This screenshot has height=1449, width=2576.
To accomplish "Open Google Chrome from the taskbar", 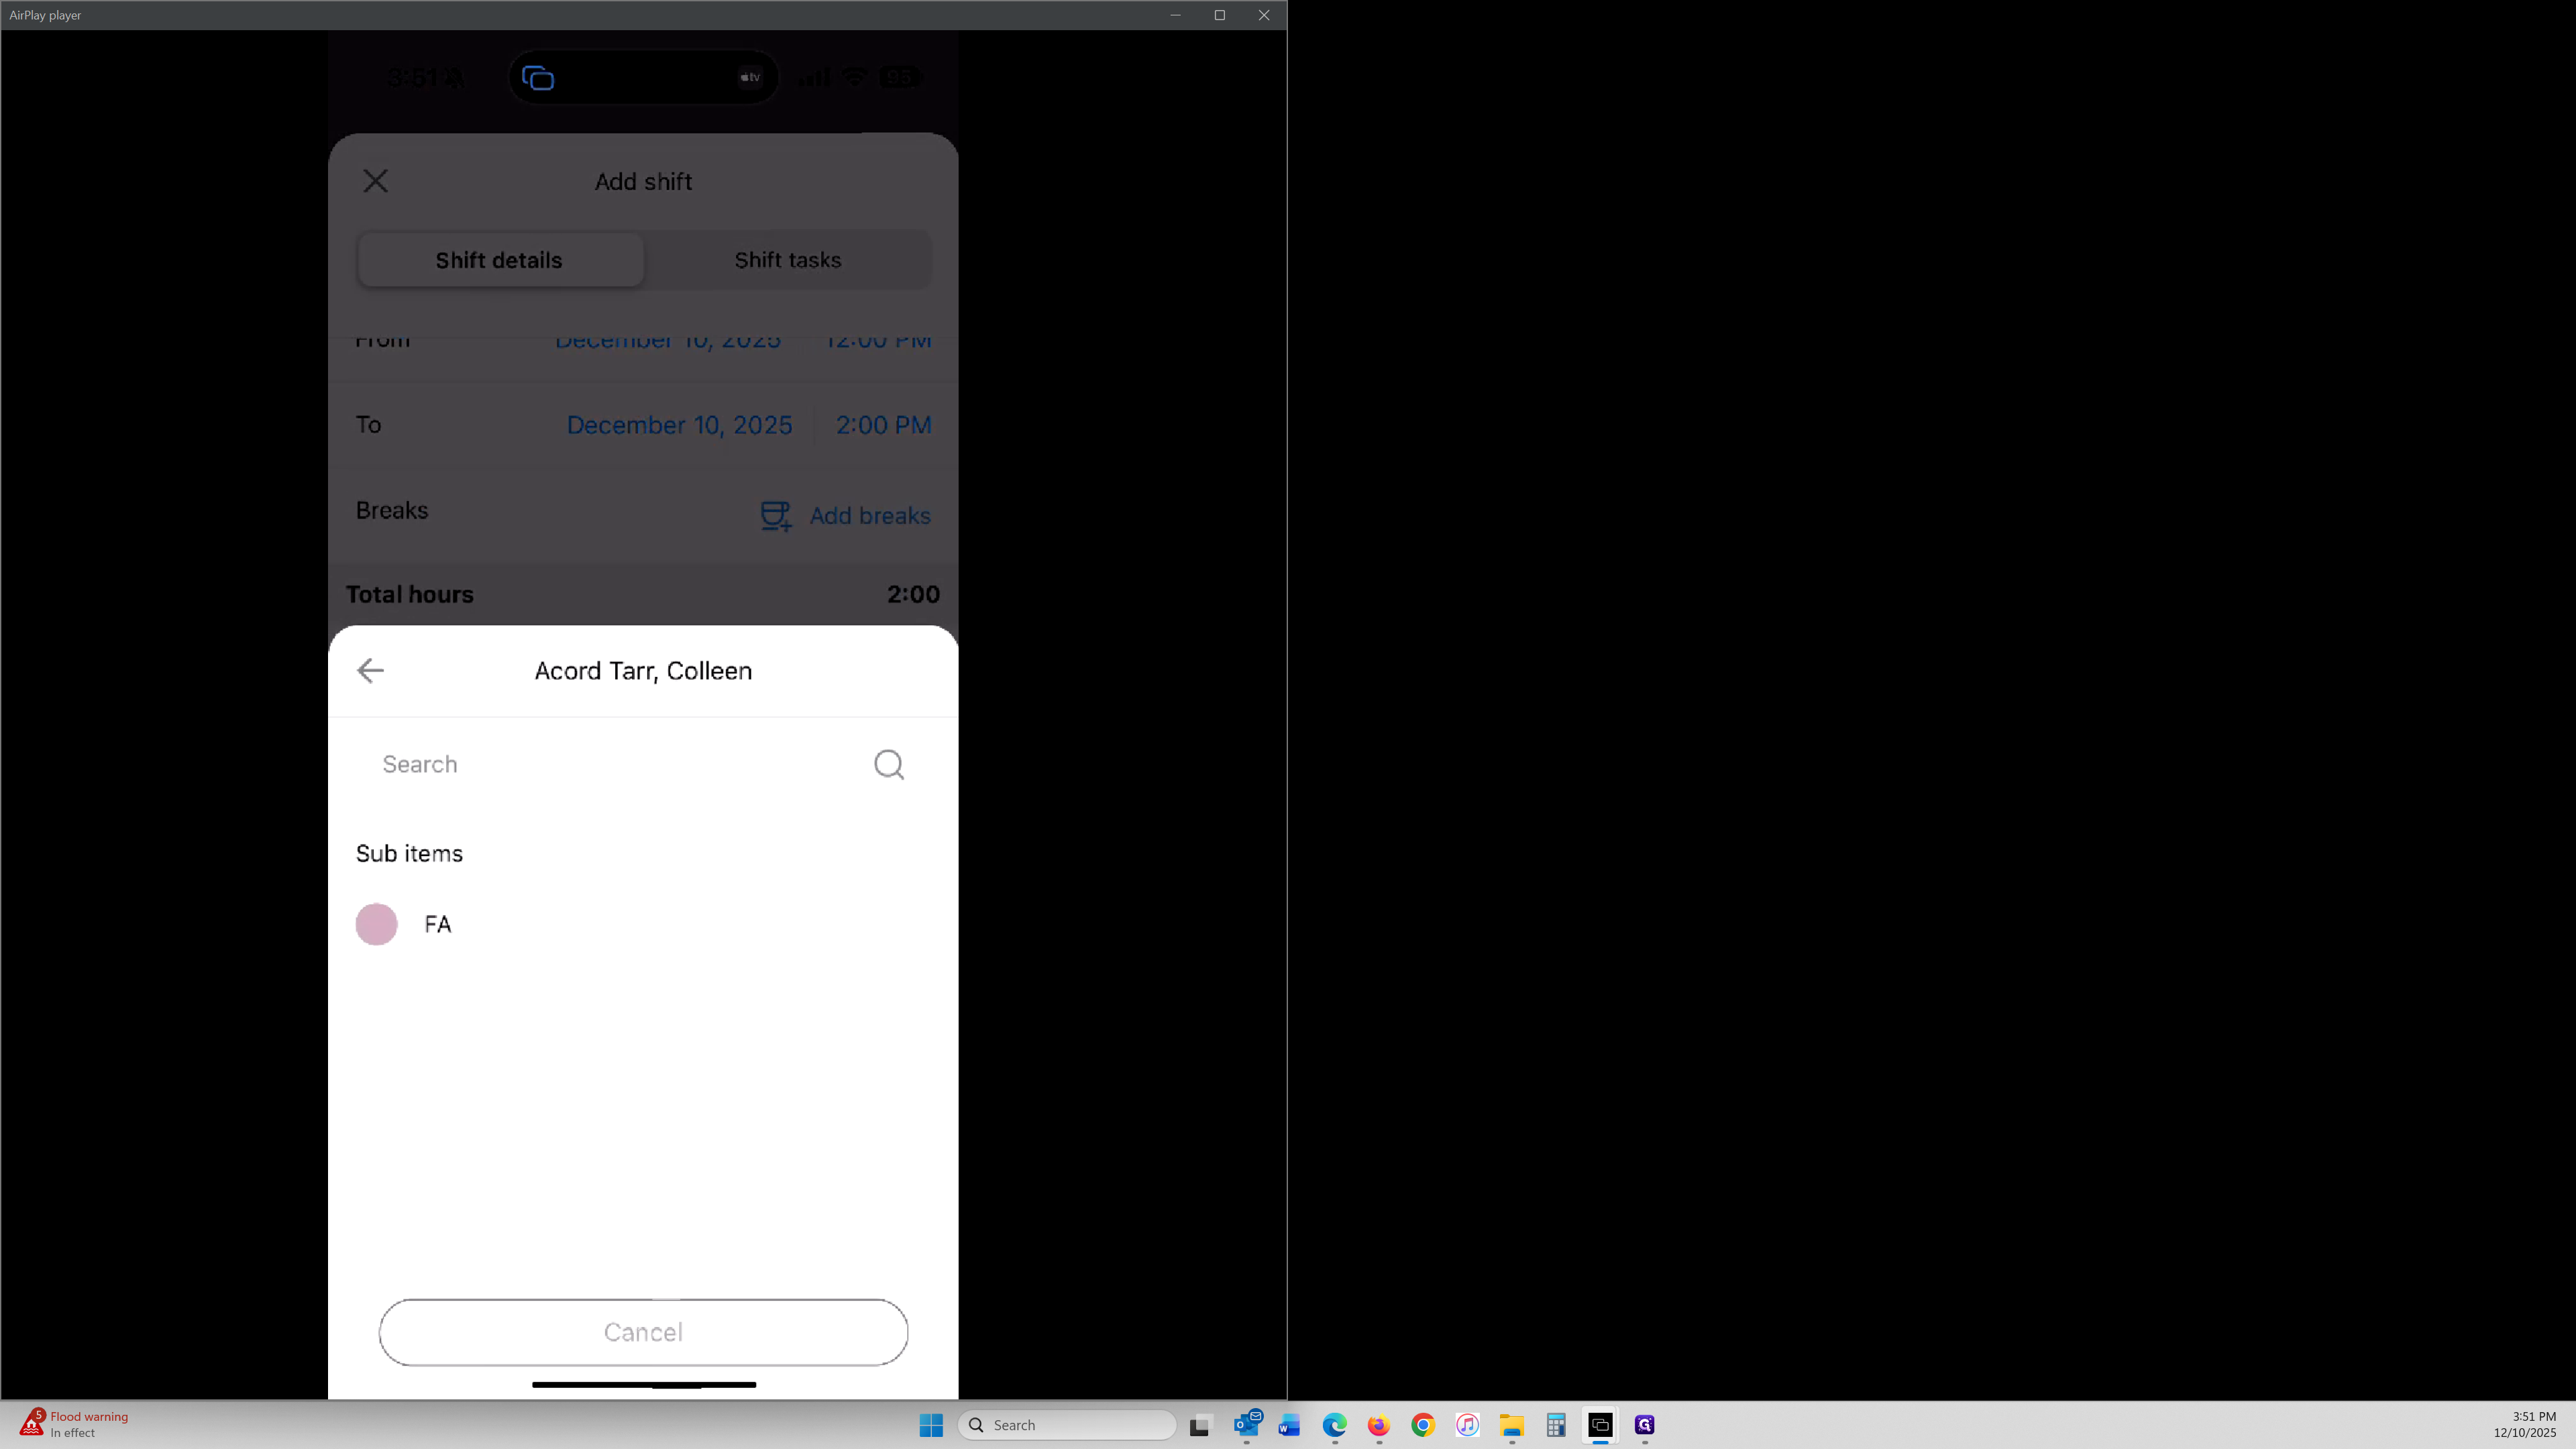I will [x=1422, y=1425].
